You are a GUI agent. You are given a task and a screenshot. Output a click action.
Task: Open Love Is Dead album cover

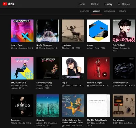(22, 31)
